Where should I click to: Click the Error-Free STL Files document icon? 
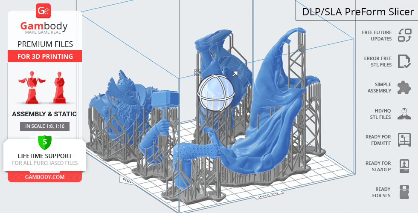click(x=404, y=61)
